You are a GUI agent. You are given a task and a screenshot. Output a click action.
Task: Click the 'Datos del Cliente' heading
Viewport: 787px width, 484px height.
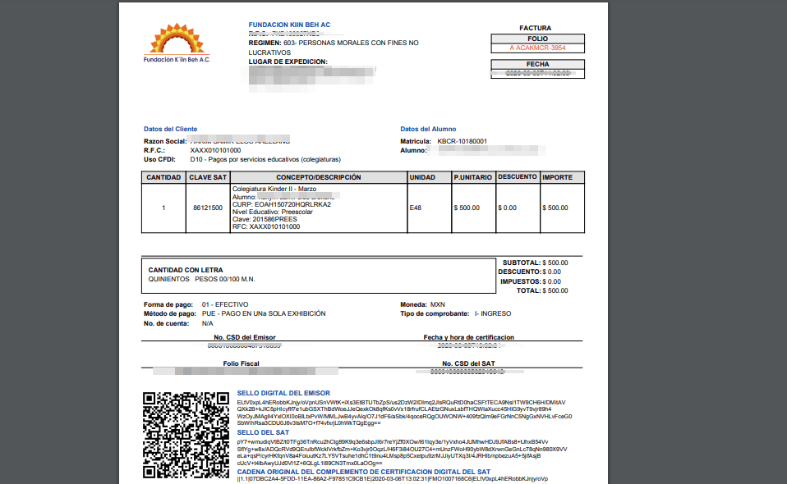(170, 129)
